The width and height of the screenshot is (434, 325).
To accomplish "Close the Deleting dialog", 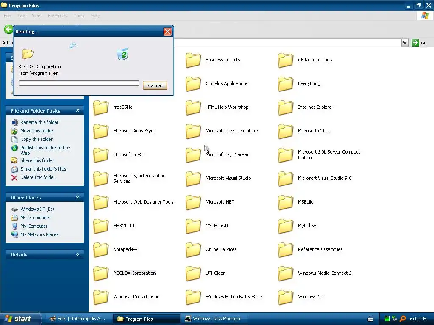I will 167,31.
